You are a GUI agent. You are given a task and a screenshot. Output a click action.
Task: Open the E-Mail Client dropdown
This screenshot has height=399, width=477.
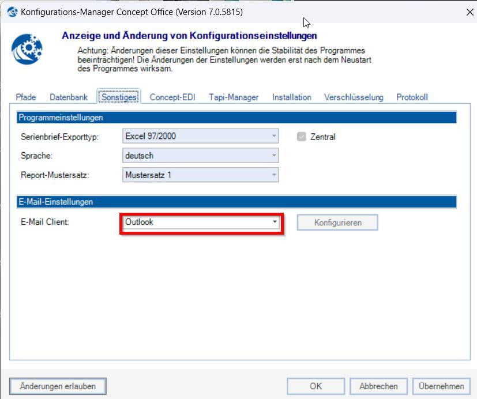click(x=201, y=222)
